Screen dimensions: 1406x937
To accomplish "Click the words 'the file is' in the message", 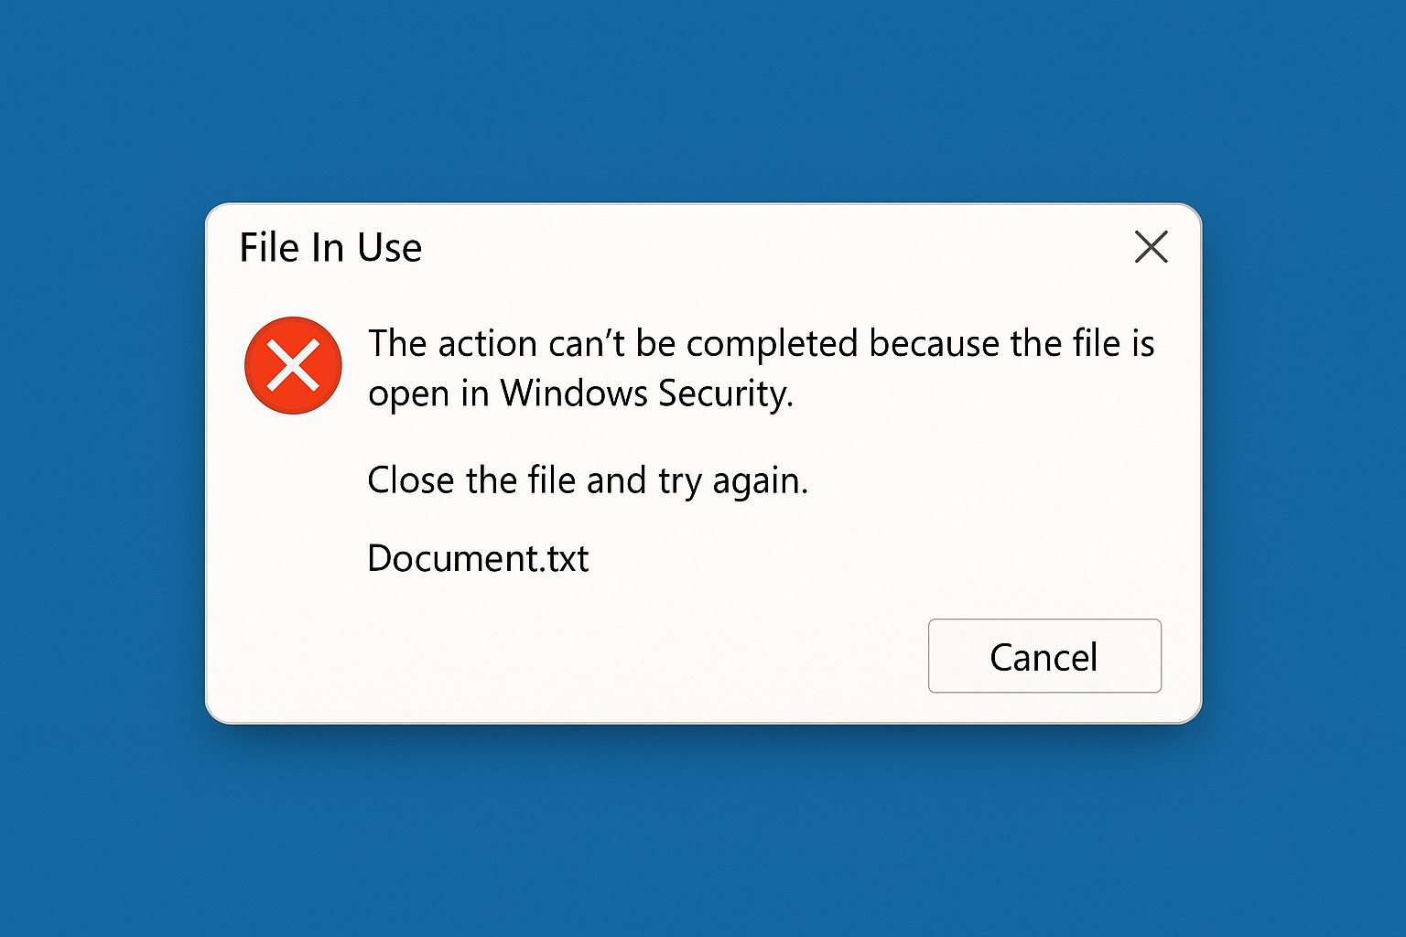I will click(x=1083, y=344).
